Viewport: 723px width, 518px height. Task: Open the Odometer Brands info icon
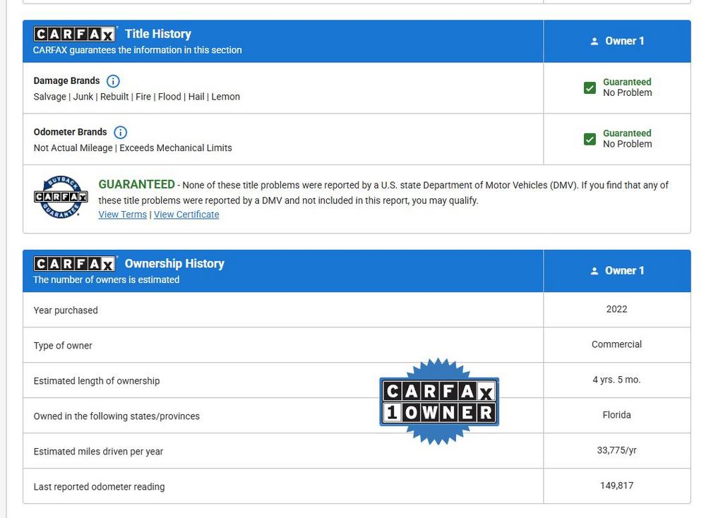(120, 132)
